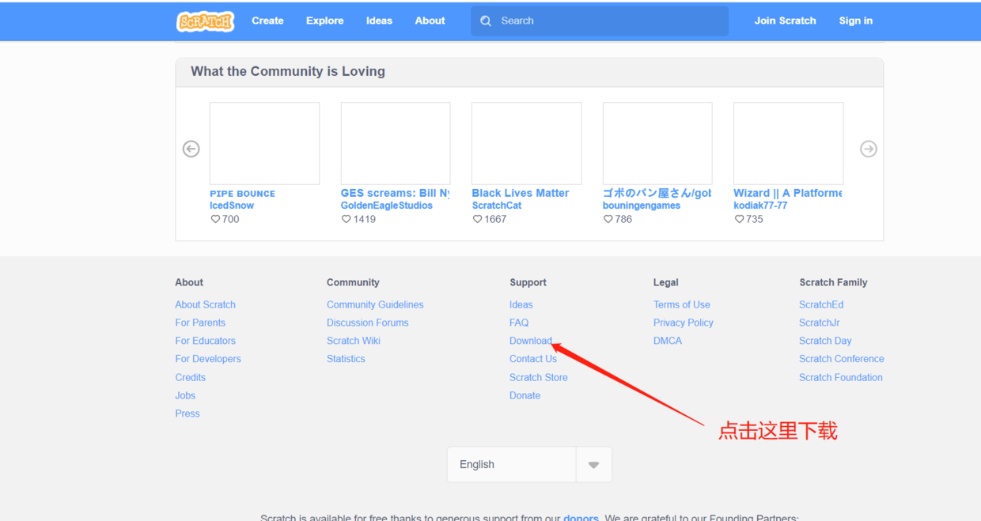This screenshot has height=521, width=981.
Task: Open GoldenEagleStudios author profile
Action: point(387,206)
